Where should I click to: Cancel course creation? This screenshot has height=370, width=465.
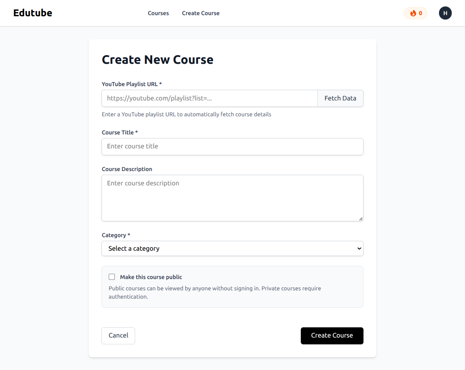118,336
